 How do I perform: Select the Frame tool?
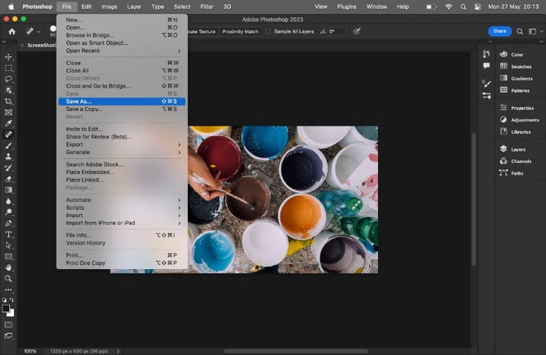coord(8,112)
